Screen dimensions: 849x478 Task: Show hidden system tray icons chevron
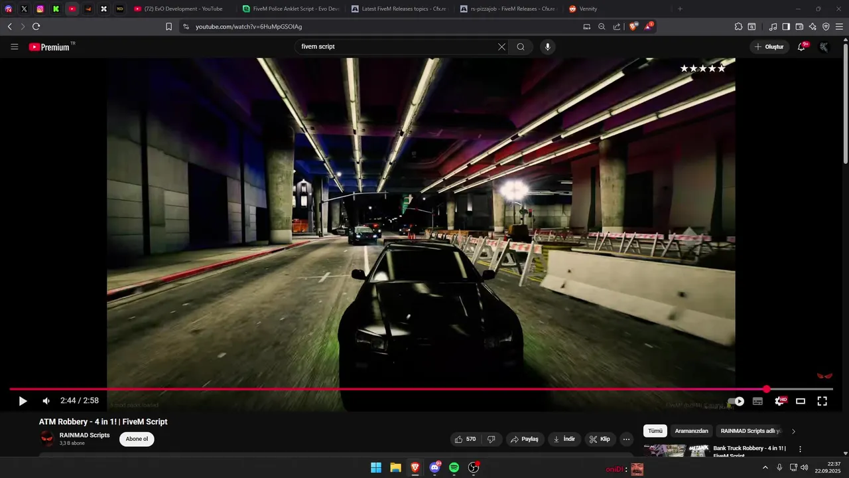765,468
